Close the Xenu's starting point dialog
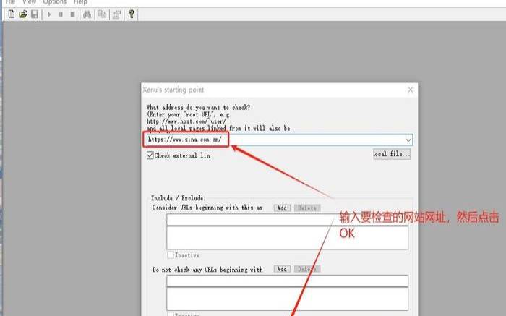506x316 pixels. [x=410, y=90]
